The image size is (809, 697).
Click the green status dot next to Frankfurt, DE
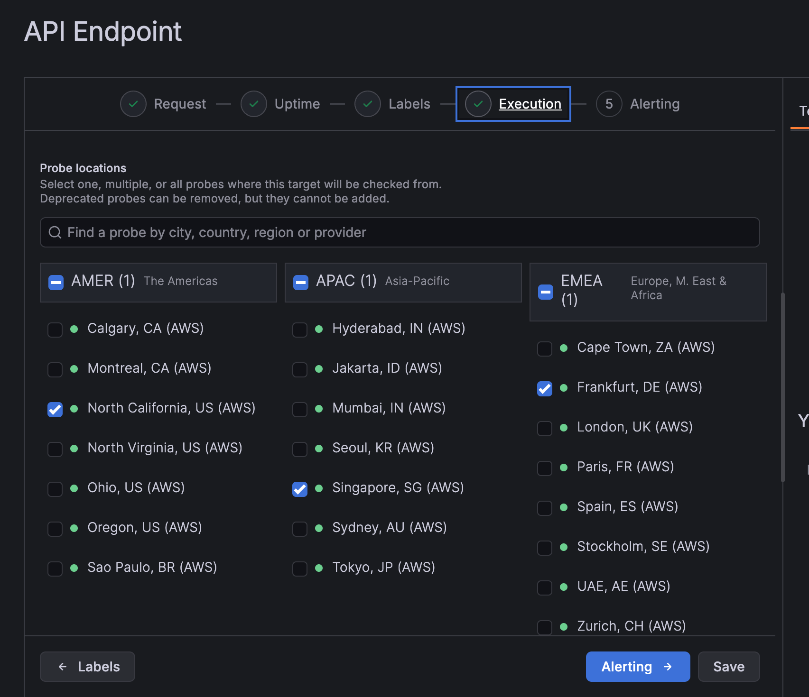click(x=564, y=388)
